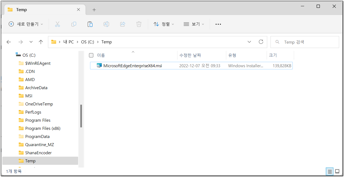Click the Delete trash can icon
The width and height of the screenshot is (344, 177).
point(139,24)
